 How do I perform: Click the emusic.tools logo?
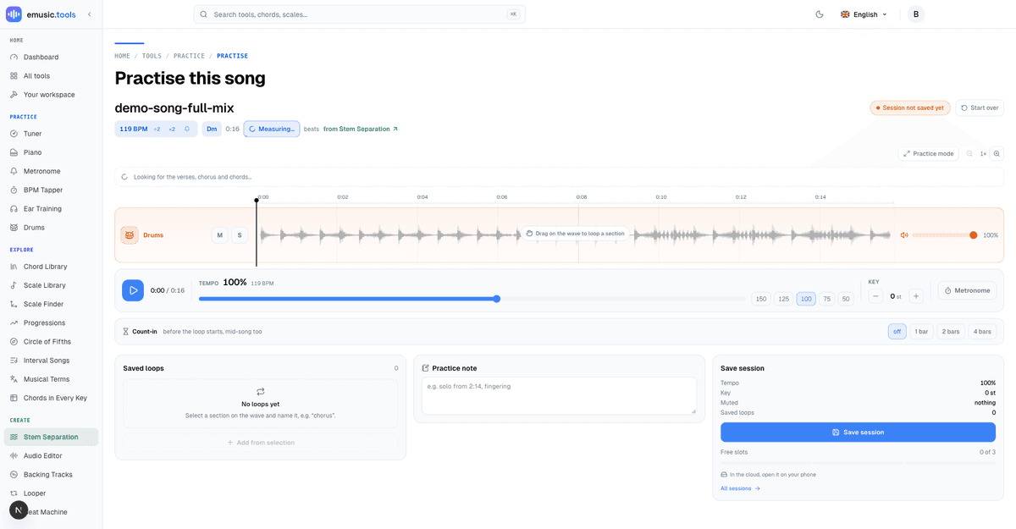pos(41,14)
